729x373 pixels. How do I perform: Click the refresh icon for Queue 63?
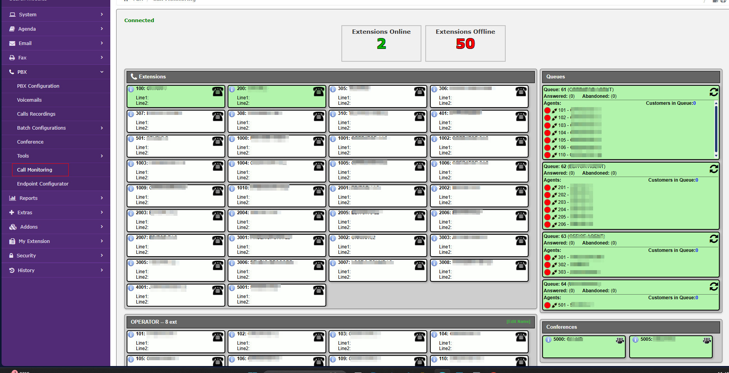coord(713,239)
